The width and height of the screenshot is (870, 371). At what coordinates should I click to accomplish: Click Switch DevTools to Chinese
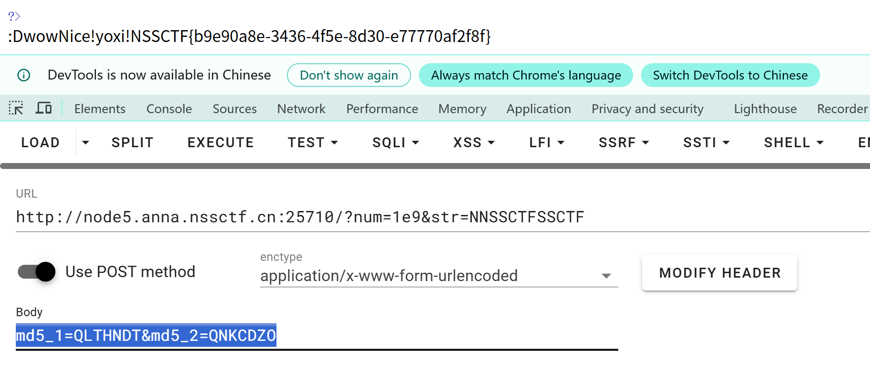(x=730, y=75)
